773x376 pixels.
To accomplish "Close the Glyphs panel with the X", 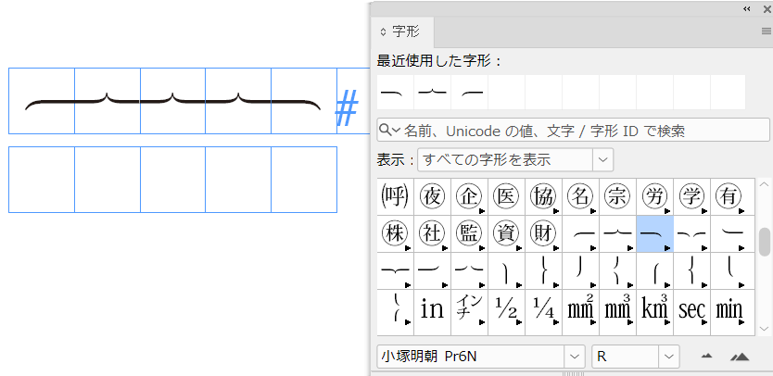I will click(764, 8).
